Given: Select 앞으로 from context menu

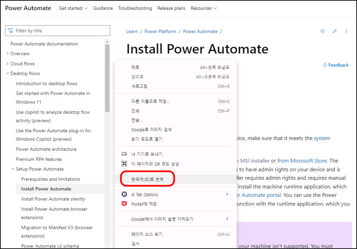Looking at the screenshot, I should [176, 77].
